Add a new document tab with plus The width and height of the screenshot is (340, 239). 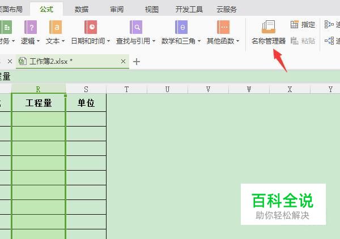point(137,62)
